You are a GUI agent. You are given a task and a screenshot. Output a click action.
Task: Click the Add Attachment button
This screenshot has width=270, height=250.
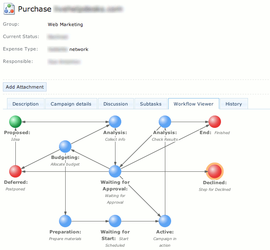click(25, 87)
